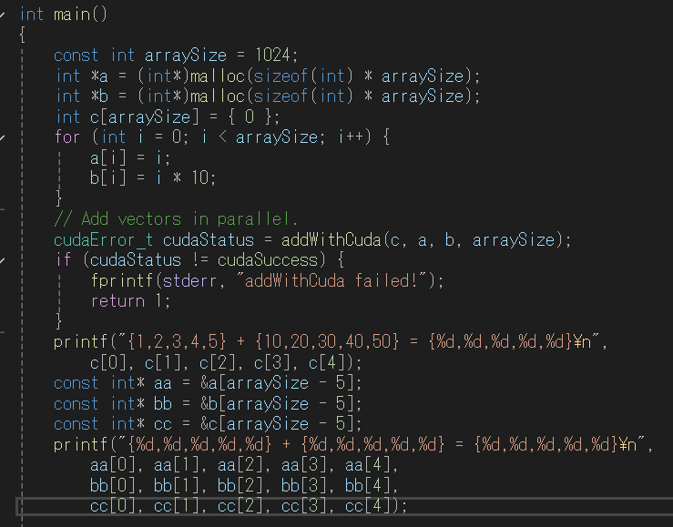673x527 pixels.
Task: Click the string "addWithCuda failed!"
Action: [x=331, y=280]
